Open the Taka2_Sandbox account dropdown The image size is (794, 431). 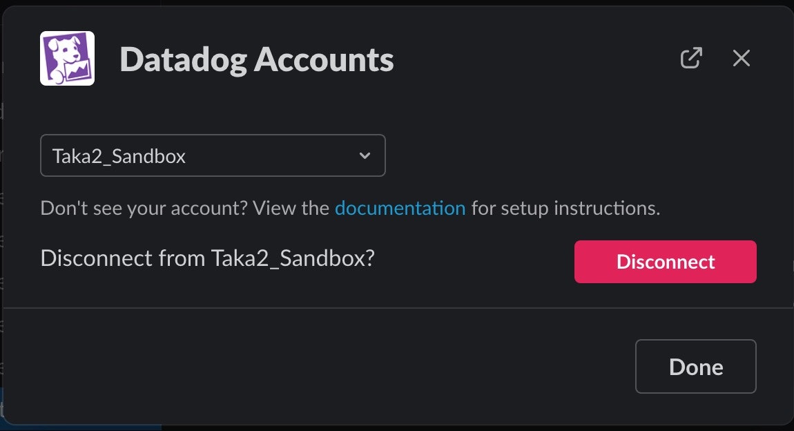pos(213,155)
